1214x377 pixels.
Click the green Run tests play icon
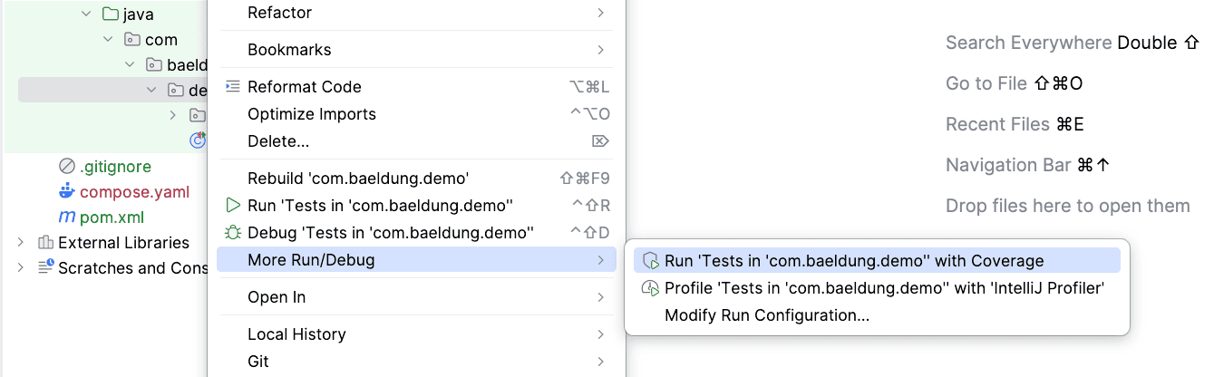[x=233, y=206]
